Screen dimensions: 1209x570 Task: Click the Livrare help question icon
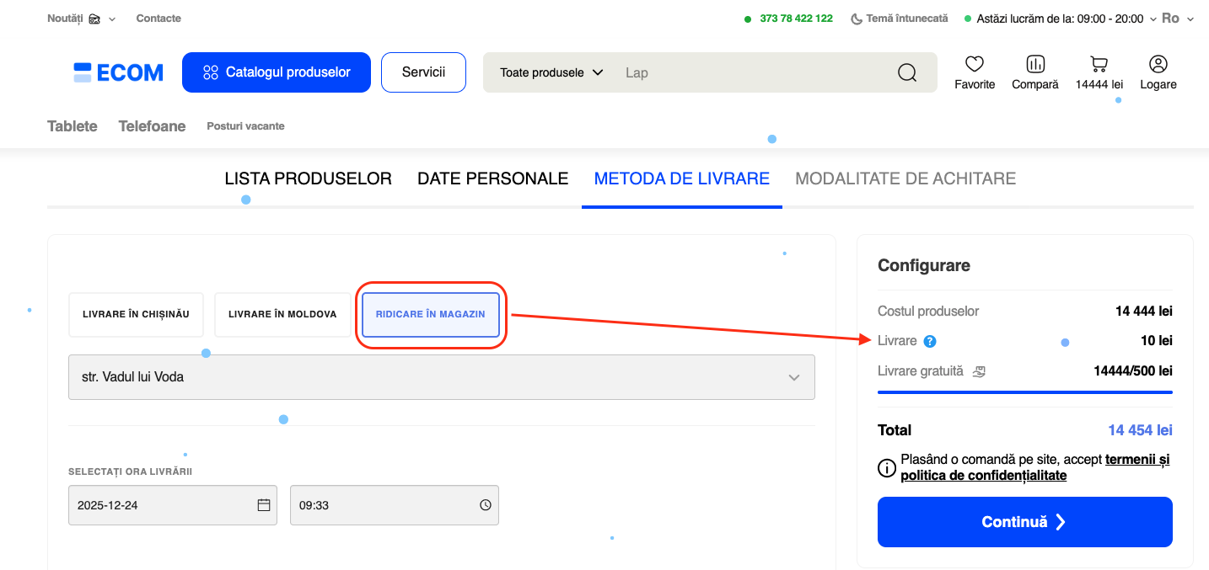(x=930, y=341)
